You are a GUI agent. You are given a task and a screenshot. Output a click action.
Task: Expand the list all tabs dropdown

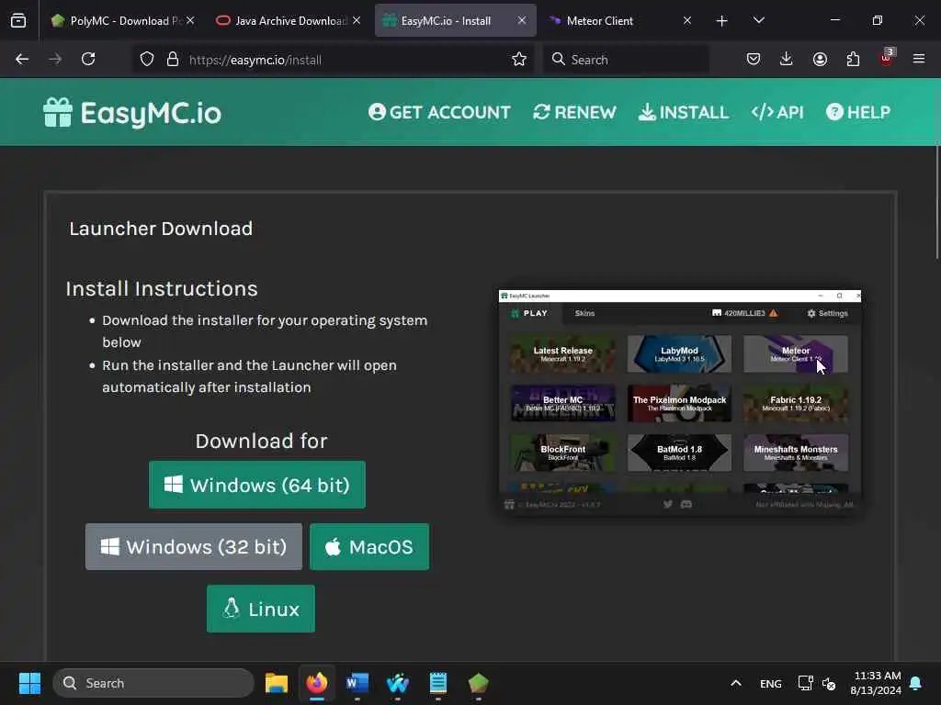[758, 20]
